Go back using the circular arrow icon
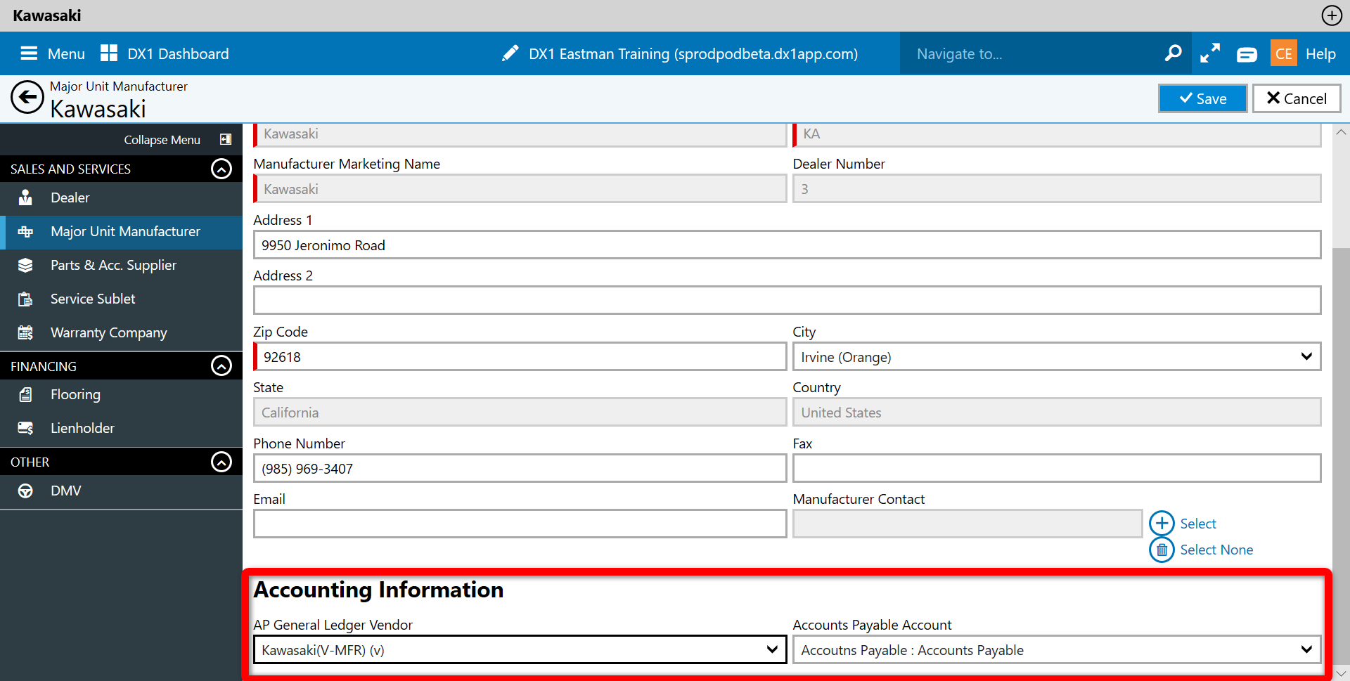 [27, 98]
